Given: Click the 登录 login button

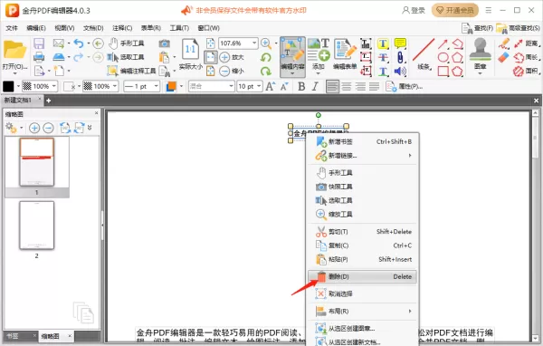Looking at the screenshot, I should 414,10.
